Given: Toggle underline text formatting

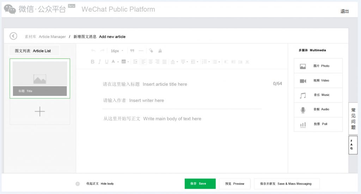Looking at the screenshot, I should (106, 62).
